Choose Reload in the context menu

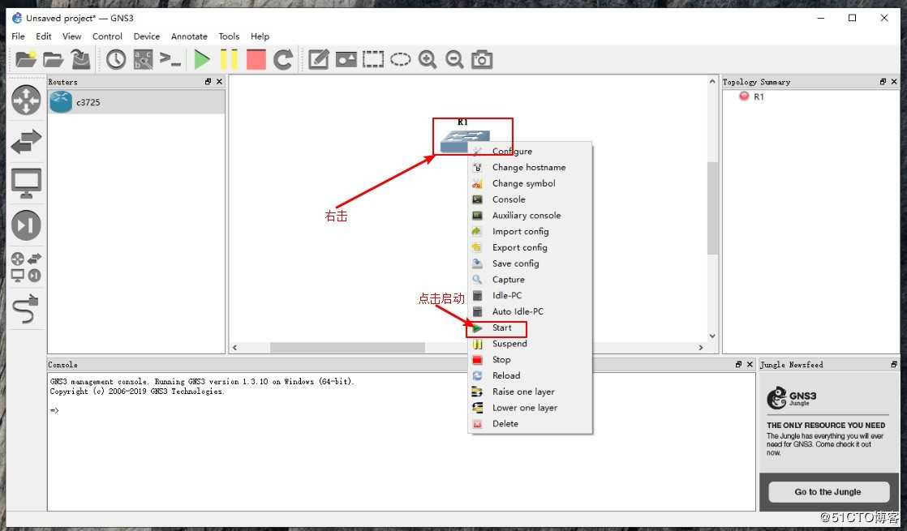[x=530, y=375]
